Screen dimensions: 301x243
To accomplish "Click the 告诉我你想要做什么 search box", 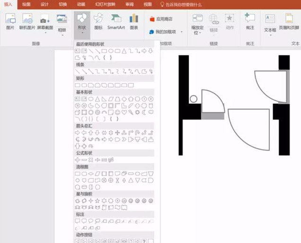I will [x=181, y=5].
